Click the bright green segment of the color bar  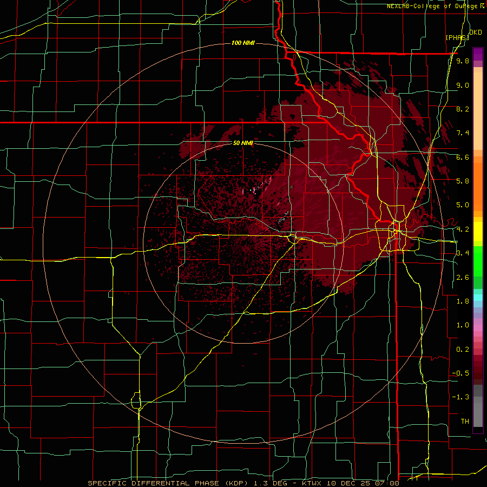478,260
